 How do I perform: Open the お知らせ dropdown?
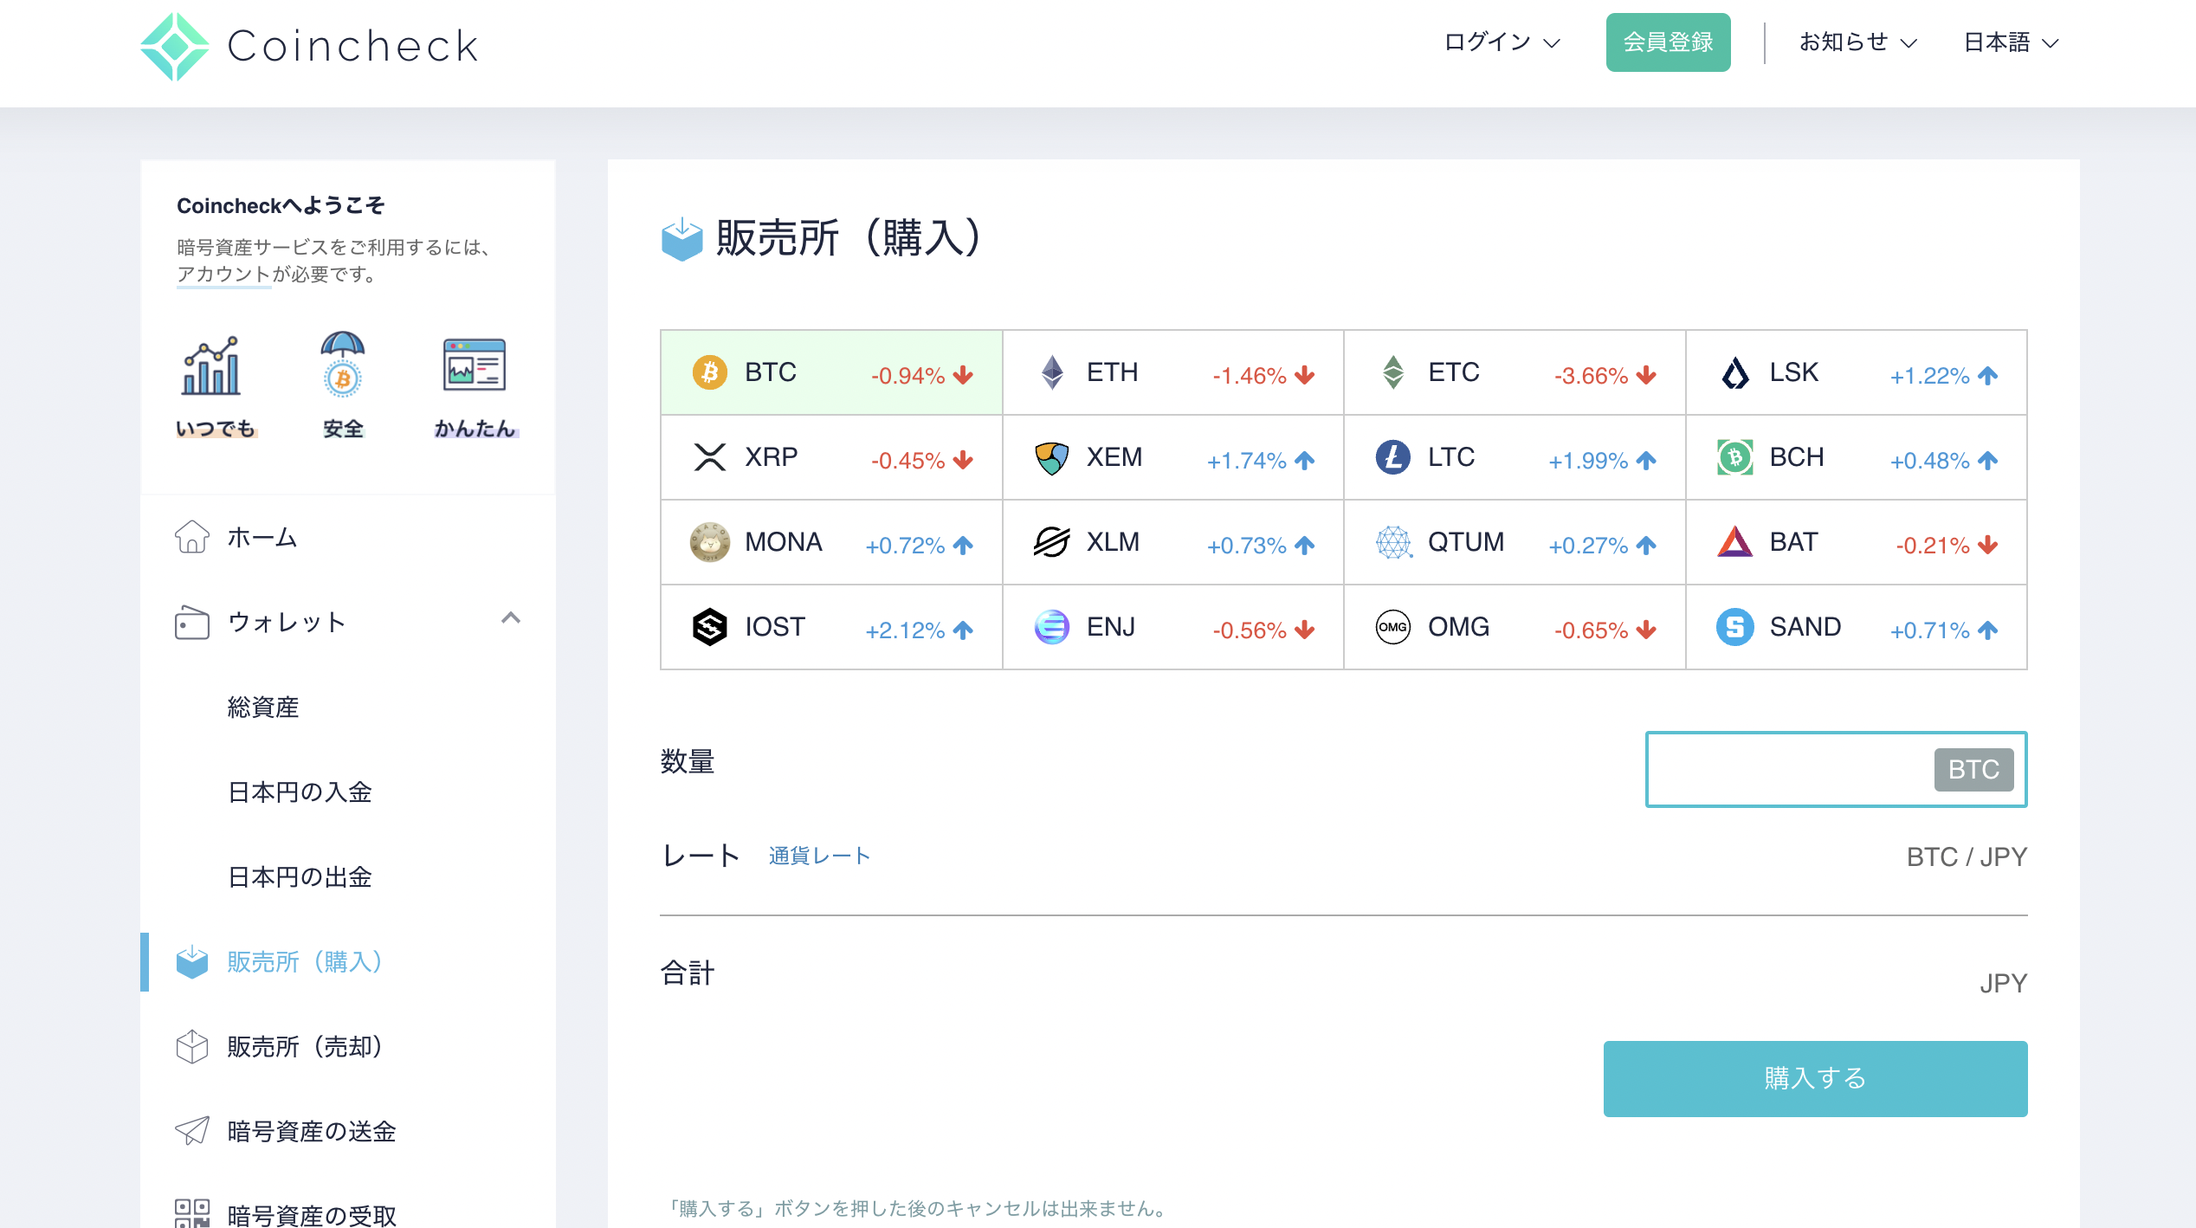point(1858,42)
